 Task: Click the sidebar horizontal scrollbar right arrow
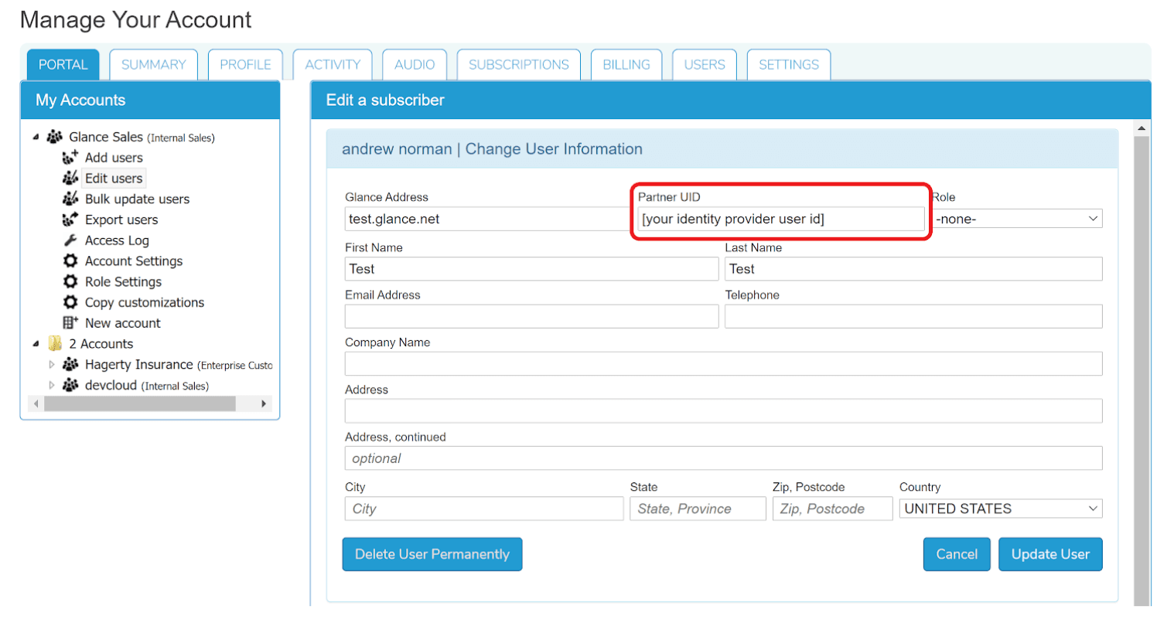click(x=264, y=404)
